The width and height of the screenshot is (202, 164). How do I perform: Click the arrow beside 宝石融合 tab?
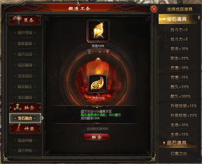click(x=43, y=118)
